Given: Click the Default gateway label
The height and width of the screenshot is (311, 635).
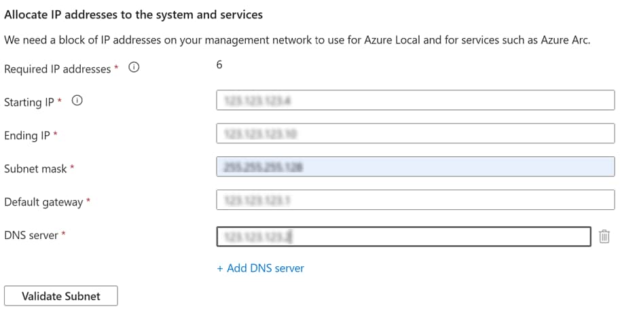Looking at the screenshot, I should [43, 202].
